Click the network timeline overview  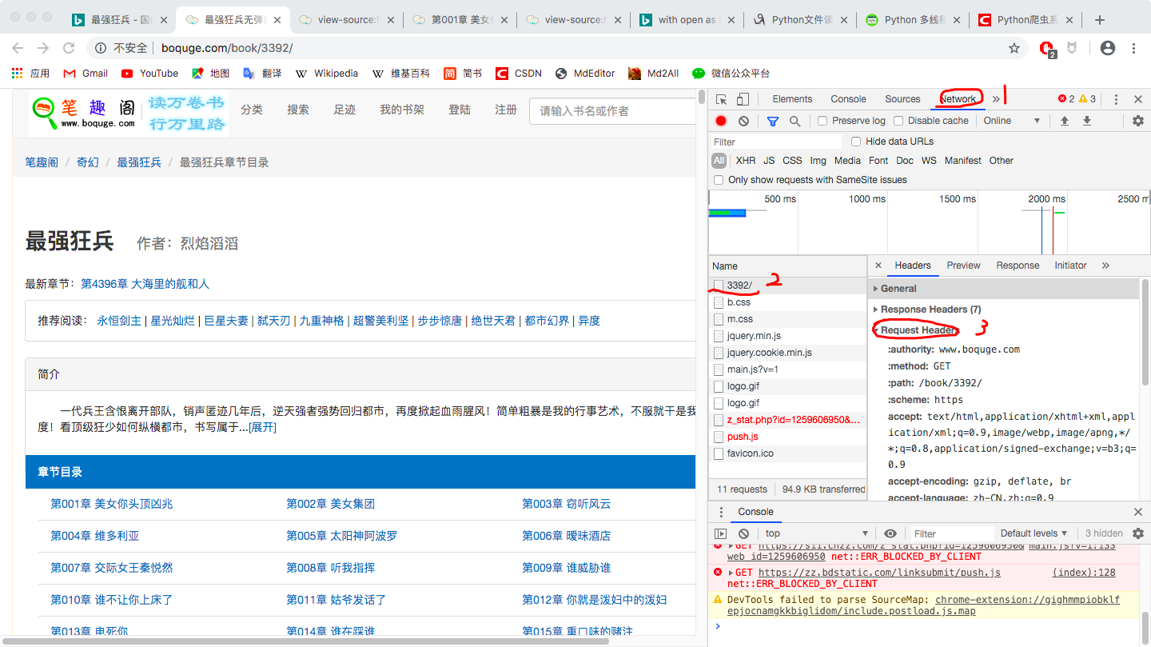[x=929, y=222]
